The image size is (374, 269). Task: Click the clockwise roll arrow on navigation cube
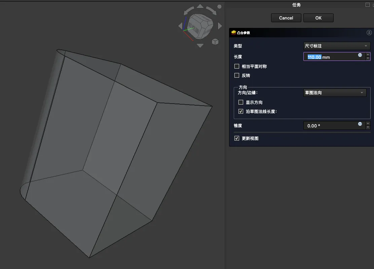211,10
